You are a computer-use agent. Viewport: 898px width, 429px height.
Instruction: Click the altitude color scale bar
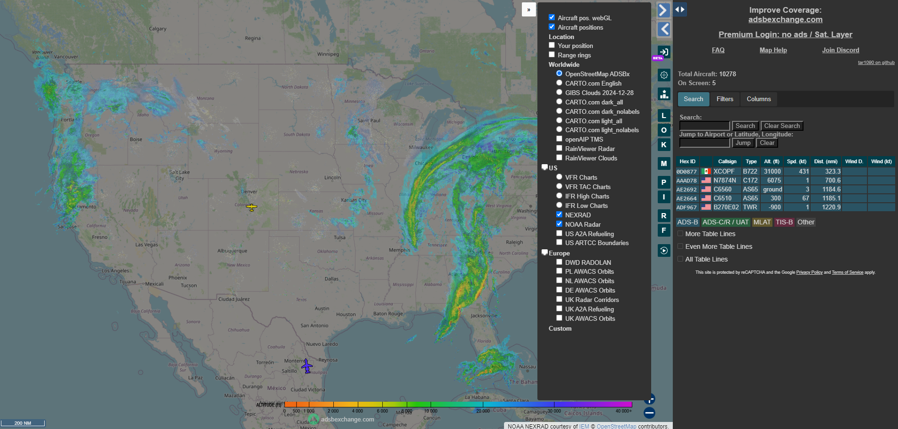[x=458, y=404]
